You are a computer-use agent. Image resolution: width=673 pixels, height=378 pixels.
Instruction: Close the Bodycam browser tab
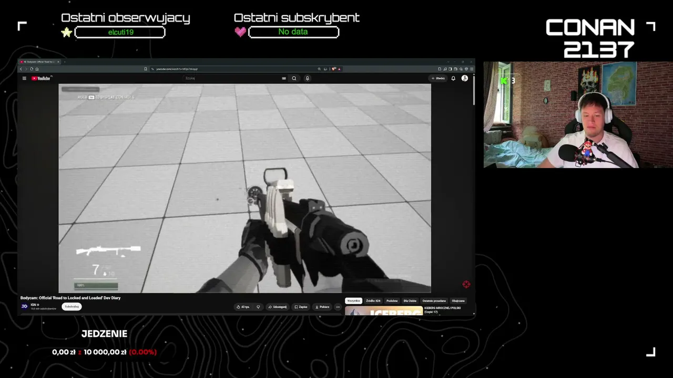tap(59, 62)
